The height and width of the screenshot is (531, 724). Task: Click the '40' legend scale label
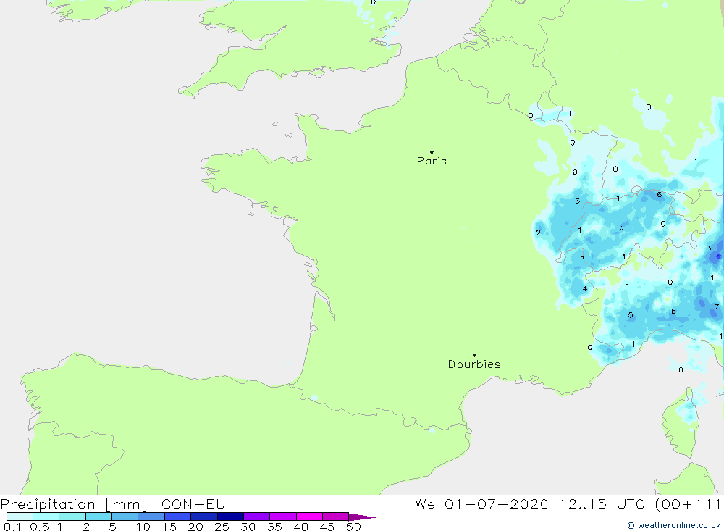(301, 527)
